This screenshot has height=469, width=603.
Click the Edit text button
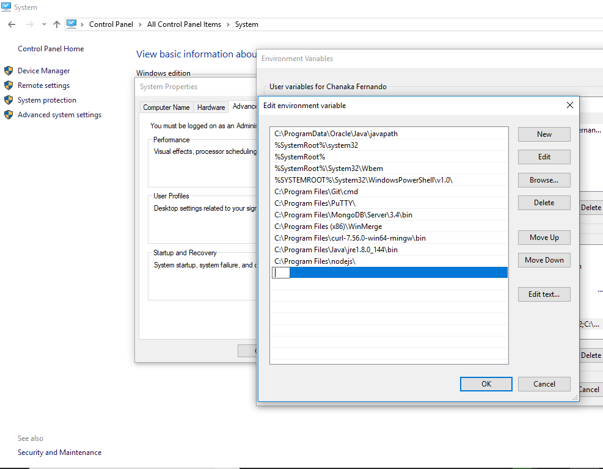click(x=544, y=294)
